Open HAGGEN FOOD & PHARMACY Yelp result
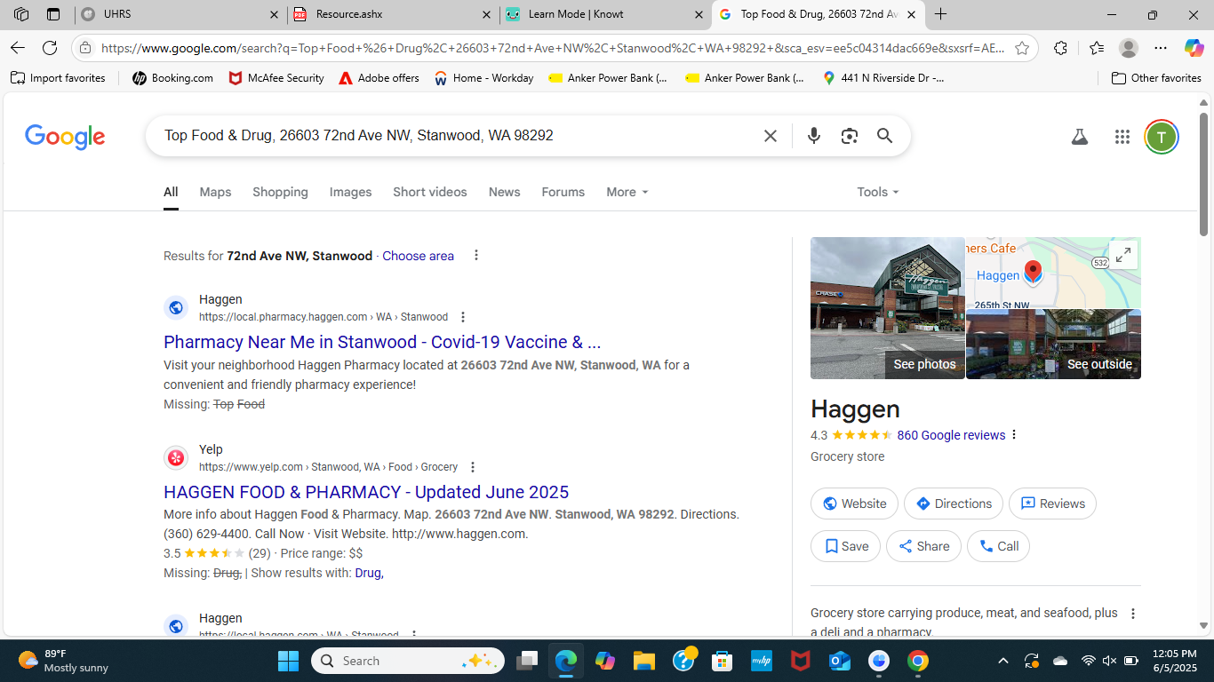Viewport: 1214px width, 682px height. click(366, 492)
